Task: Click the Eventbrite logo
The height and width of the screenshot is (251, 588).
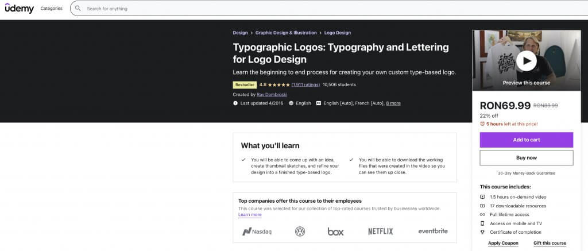Action: tap(432, 231)
